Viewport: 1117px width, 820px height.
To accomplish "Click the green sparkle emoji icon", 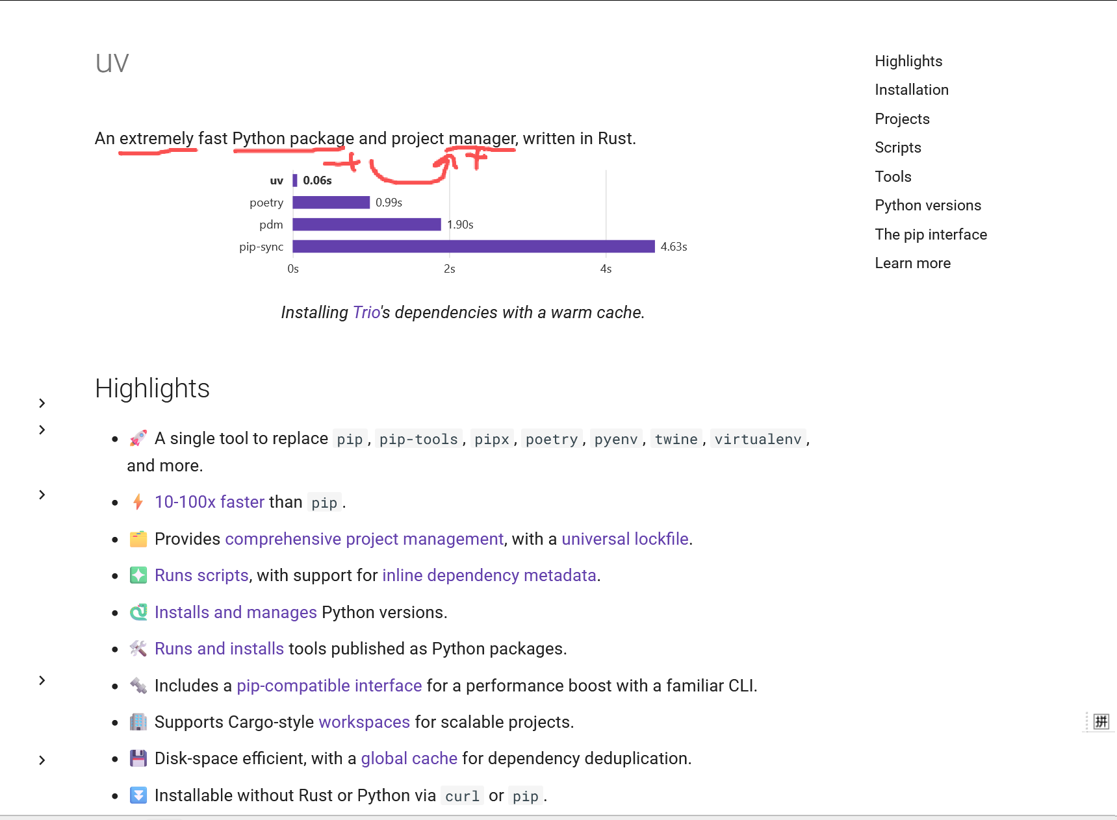I will [138, 575].
